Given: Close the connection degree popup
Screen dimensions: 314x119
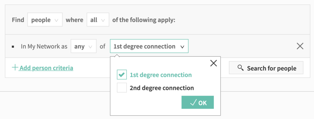Looking at the screenshot, I should point(214,63).
